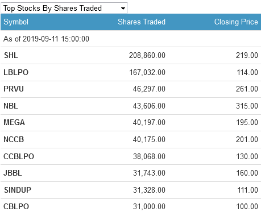Click the Symbol column header

point(16,22)
